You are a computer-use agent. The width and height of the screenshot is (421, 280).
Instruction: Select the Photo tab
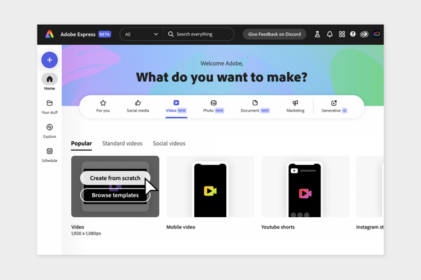pyautogui.click(x=213, y=106)
